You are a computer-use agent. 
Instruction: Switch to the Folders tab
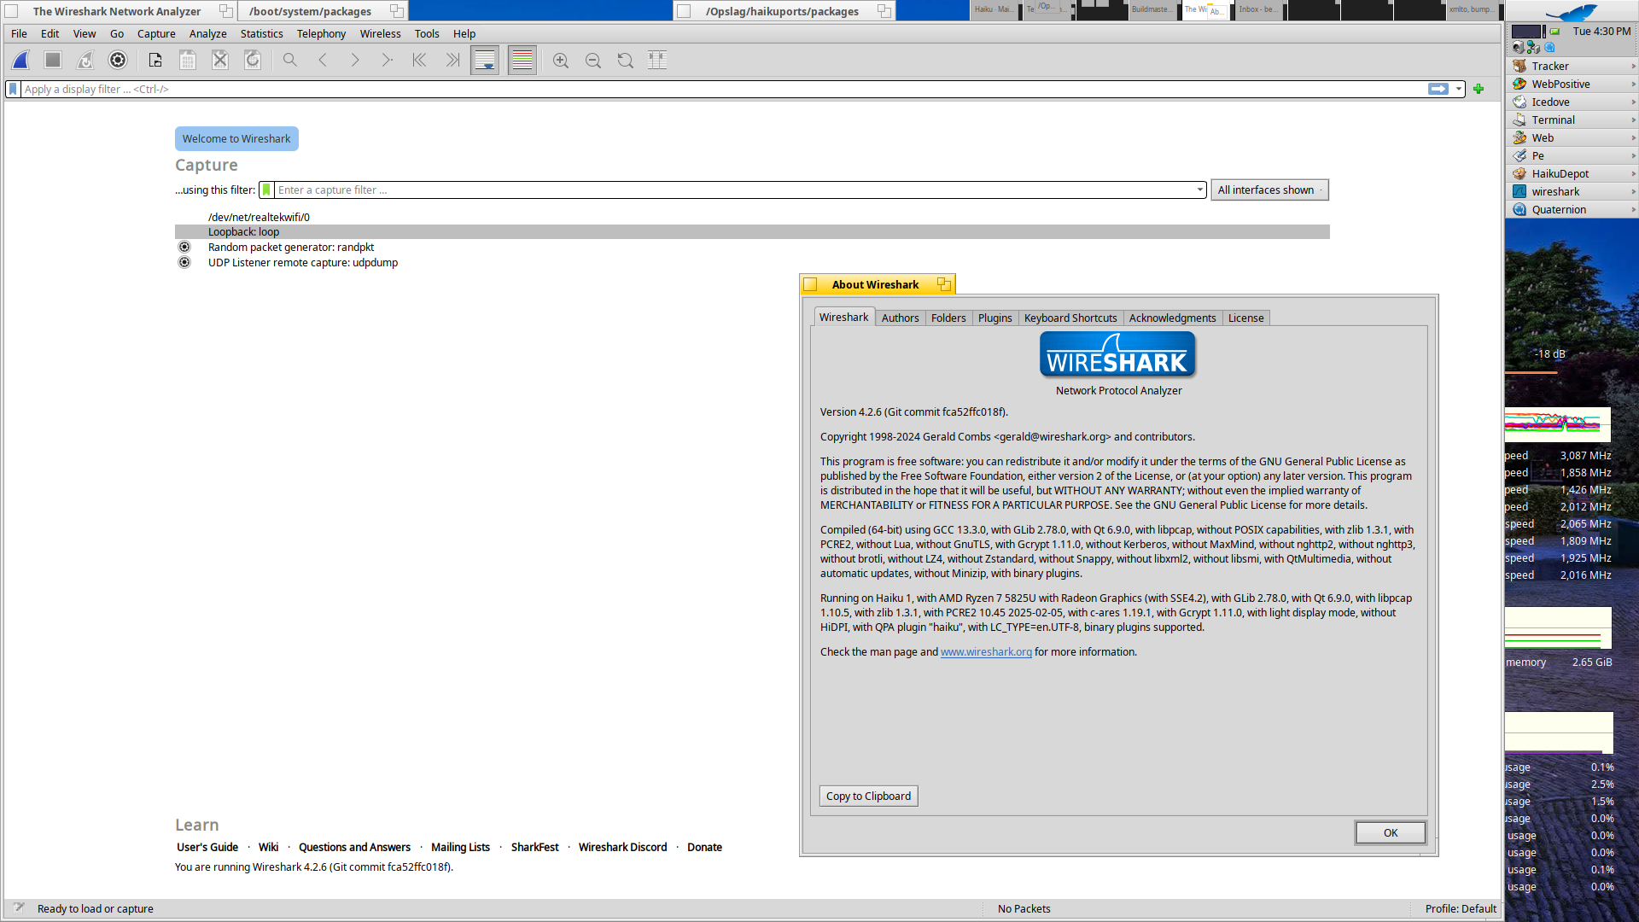click(948, 318)
